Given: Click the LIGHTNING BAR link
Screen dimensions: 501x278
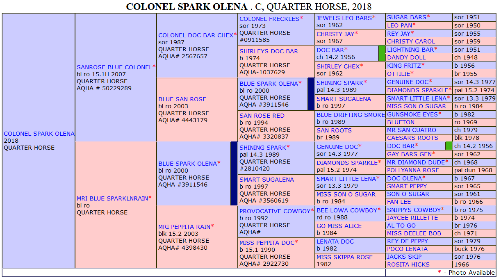Looking at the screenshot, I should click(410, 50).
